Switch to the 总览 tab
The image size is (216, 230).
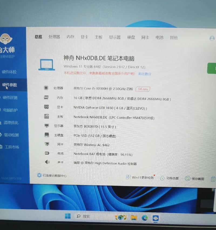point(38,37)
